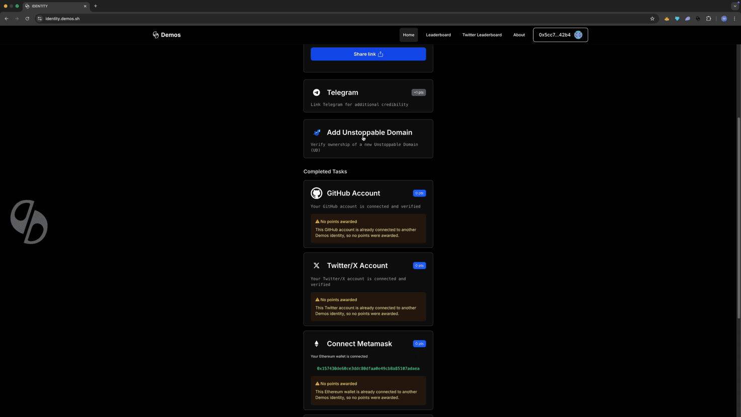Click the share icon inside Share link button
The width and height of the screenshot is (741, 417).
381,54
